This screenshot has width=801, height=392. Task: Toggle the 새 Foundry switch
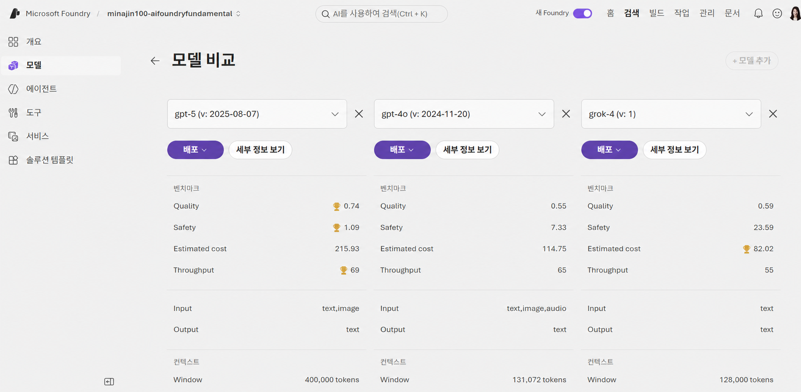(582, 13)
